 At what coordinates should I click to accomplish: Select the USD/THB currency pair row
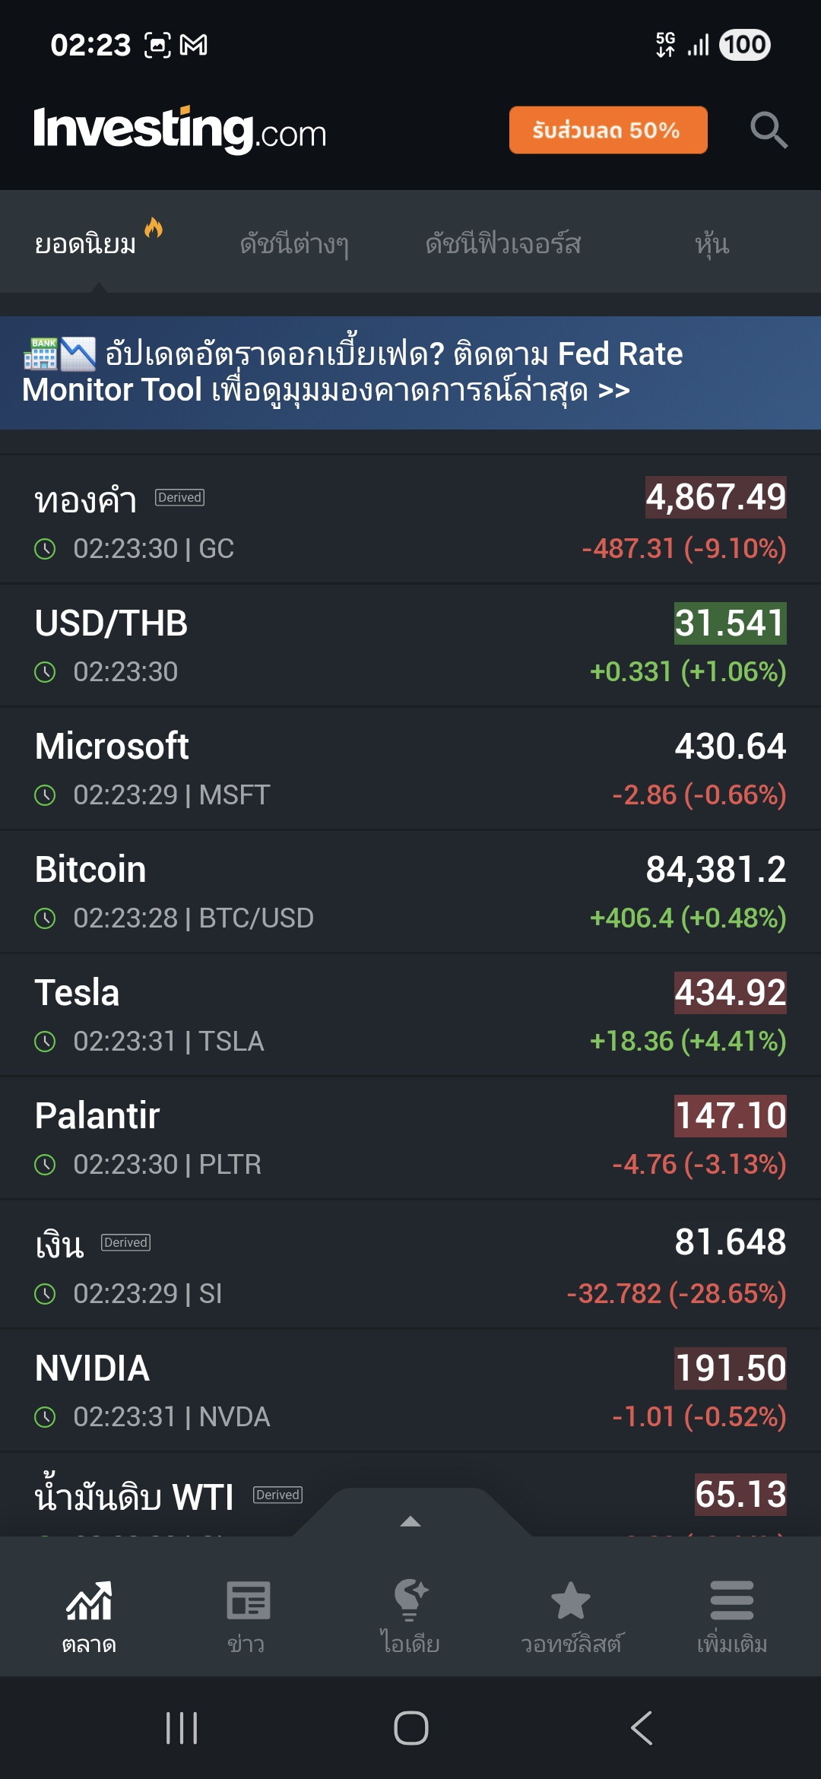click(410, 645)
